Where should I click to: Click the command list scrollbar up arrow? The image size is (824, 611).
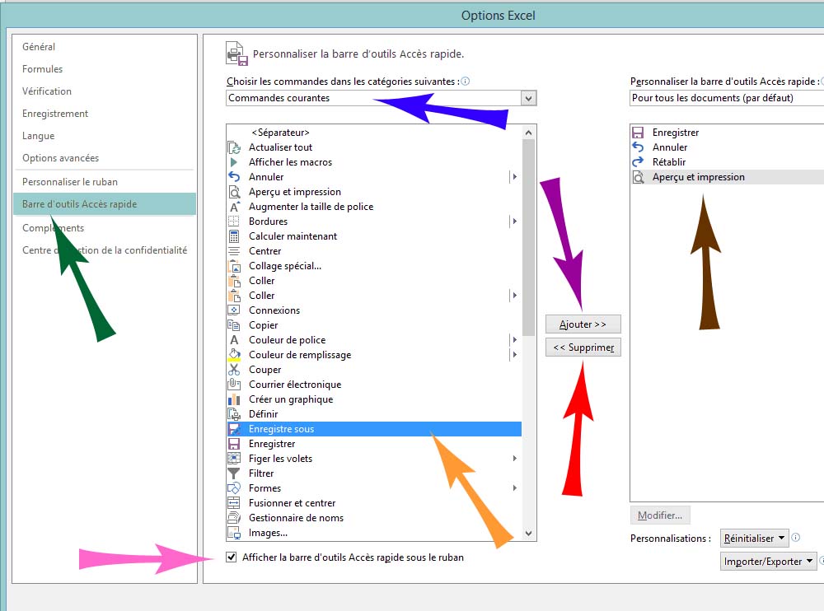[x=529, y=133]
